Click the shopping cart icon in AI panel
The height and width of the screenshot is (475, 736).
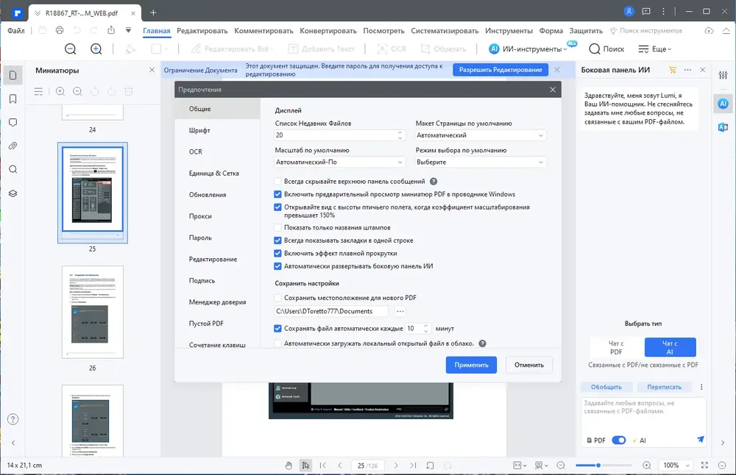673,70
